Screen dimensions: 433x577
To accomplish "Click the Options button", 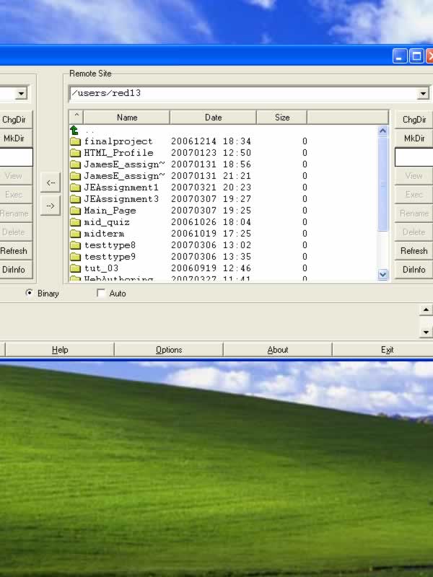I will point(169,350).
